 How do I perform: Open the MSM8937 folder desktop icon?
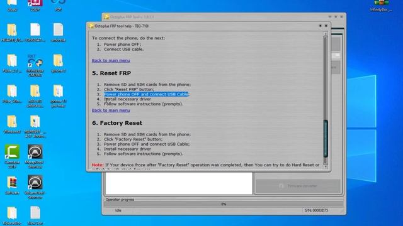click(x=35, y=127)
